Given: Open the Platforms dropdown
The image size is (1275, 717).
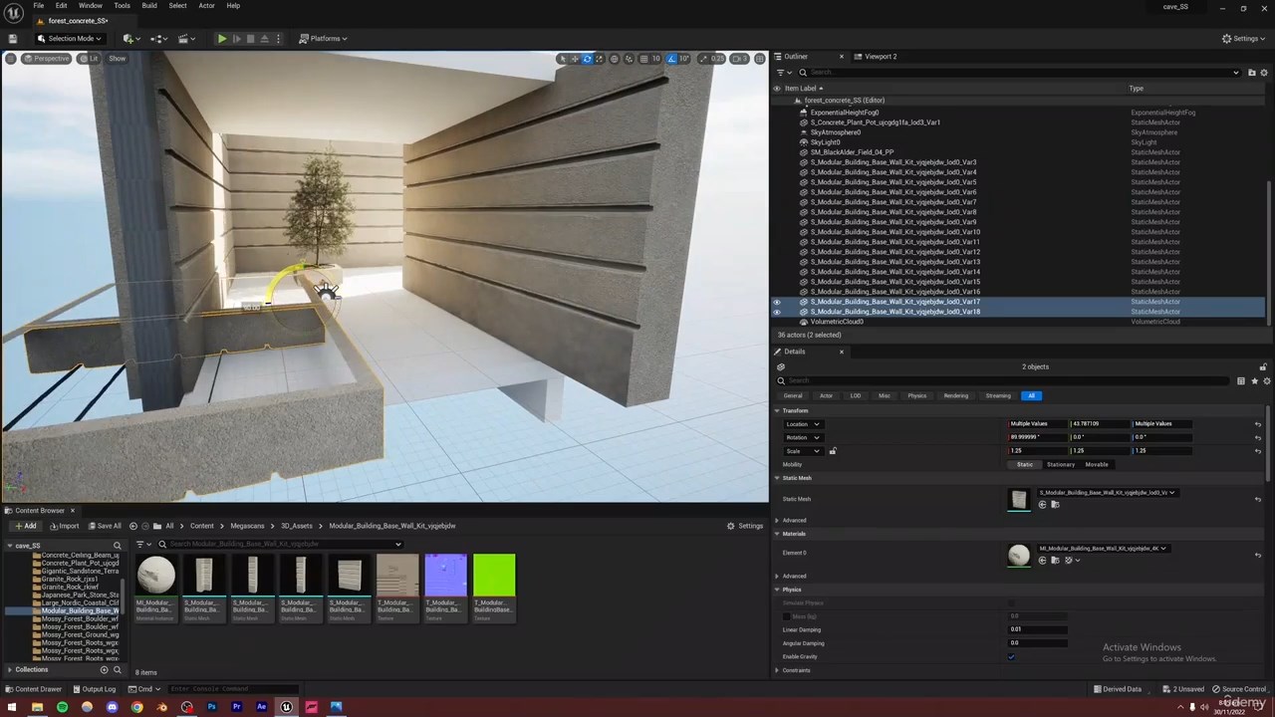Looking at the screenshot, I should click(324, 39).
